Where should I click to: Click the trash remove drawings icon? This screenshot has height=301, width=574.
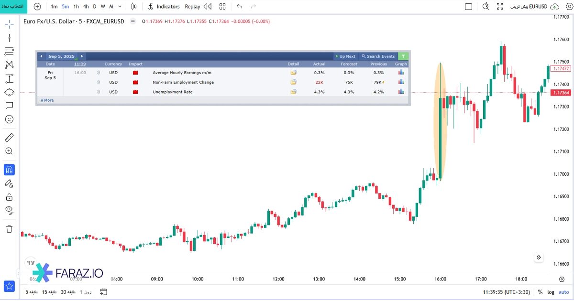(9, 229)
